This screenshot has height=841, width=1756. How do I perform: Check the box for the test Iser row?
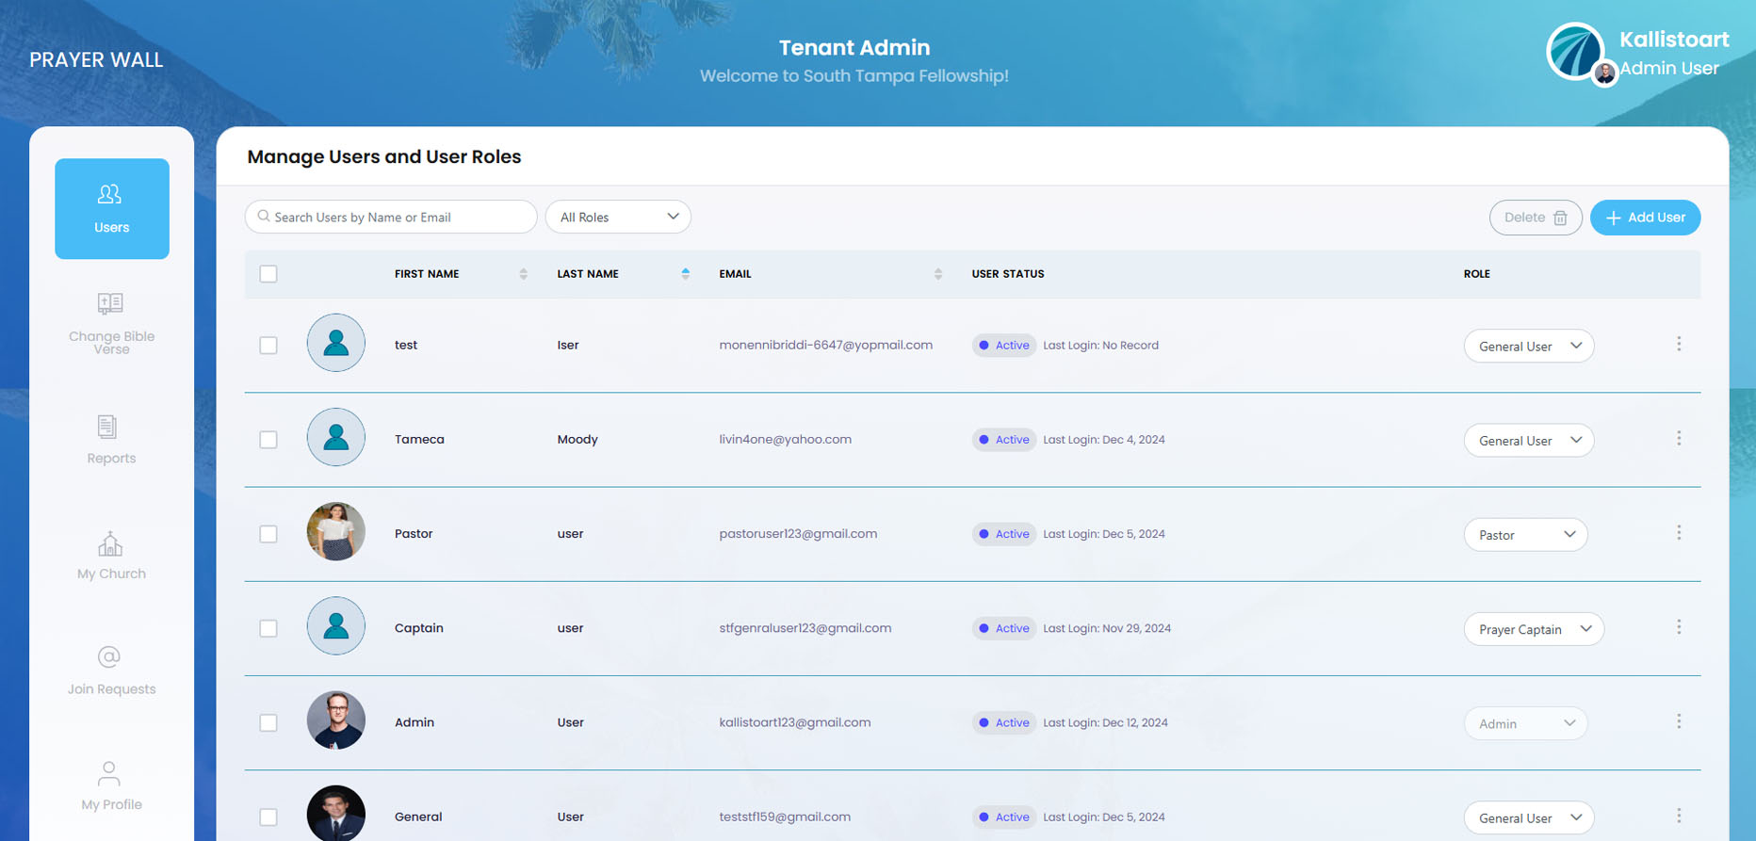point(268,346)
